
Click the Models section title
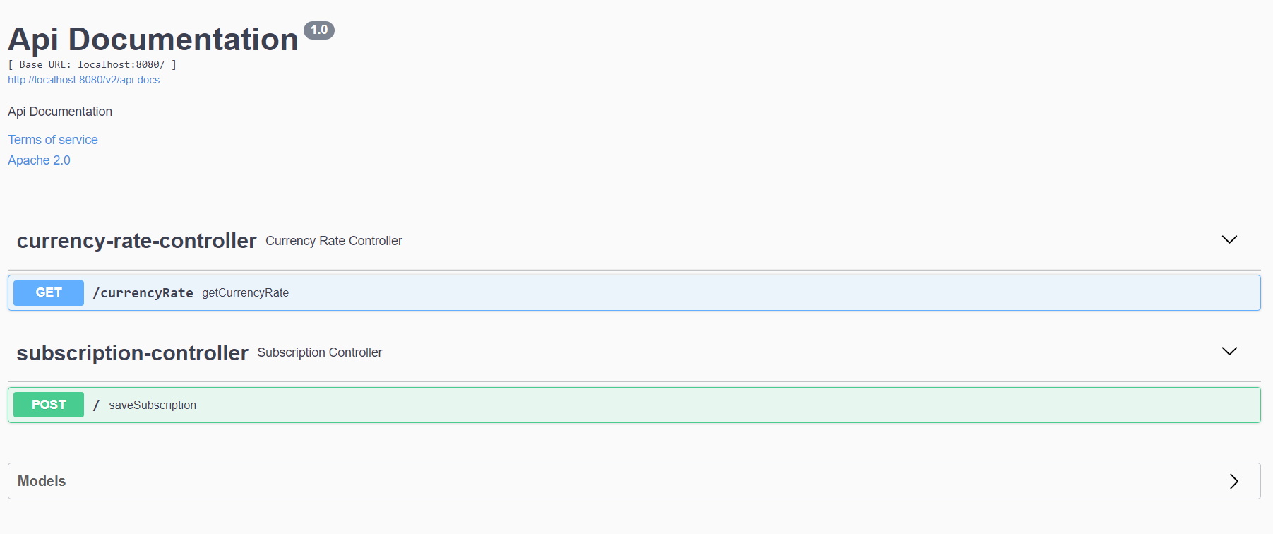tap(42, 481)
